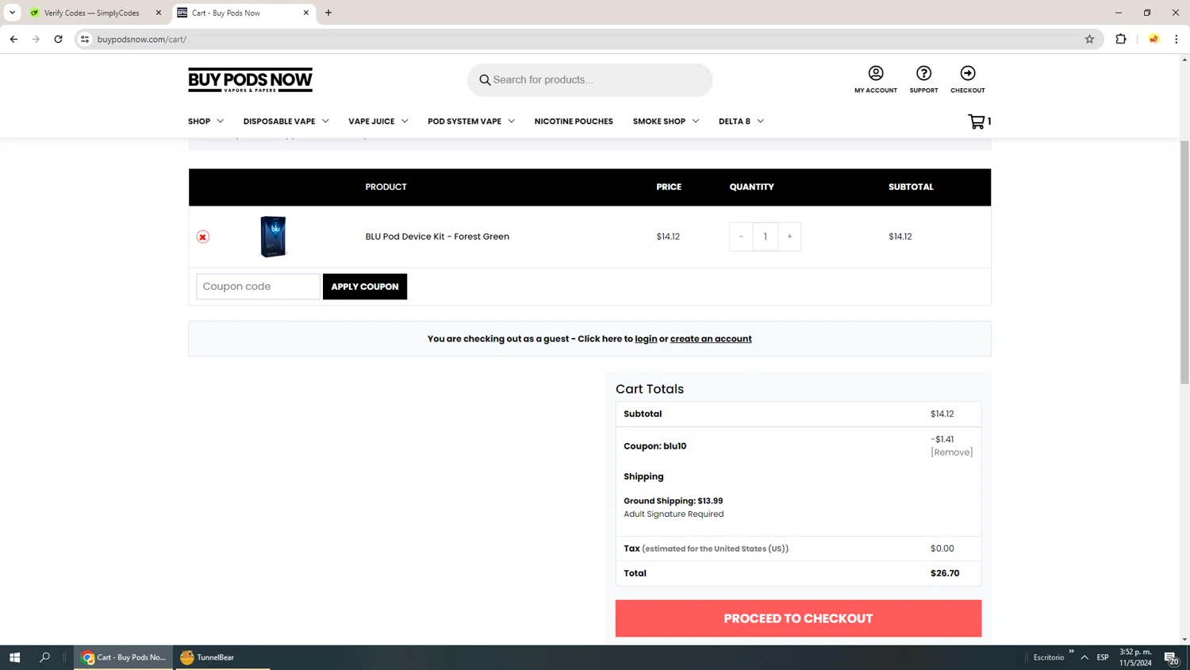
Task: Close the Verify Codes SimplyCodes tab
Action: [x=159, y=13]
